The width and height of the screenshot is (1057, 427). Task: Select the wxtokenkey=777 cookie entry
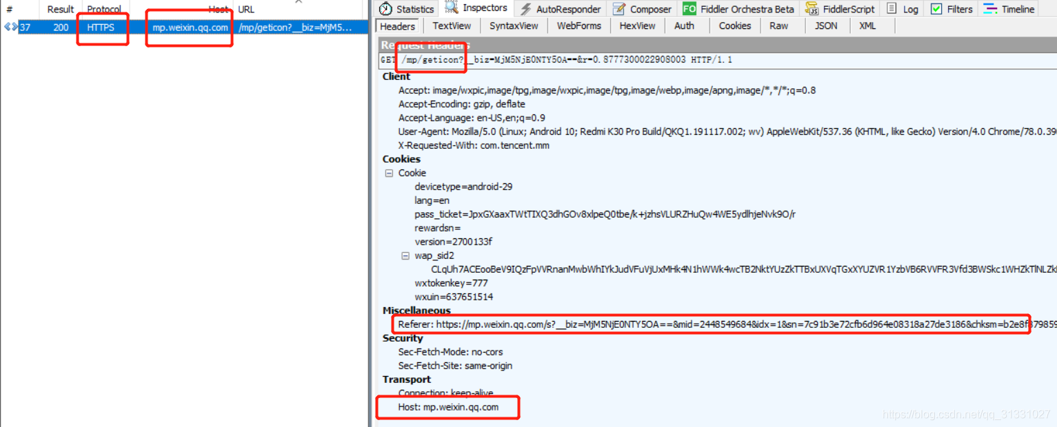pos(451,283)
